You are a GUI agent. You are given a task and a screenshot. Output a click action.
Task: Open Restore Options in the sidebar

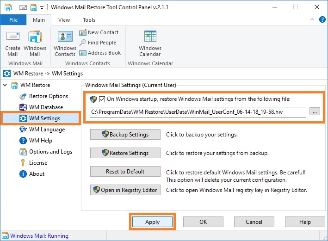click(x=44, y=96)
